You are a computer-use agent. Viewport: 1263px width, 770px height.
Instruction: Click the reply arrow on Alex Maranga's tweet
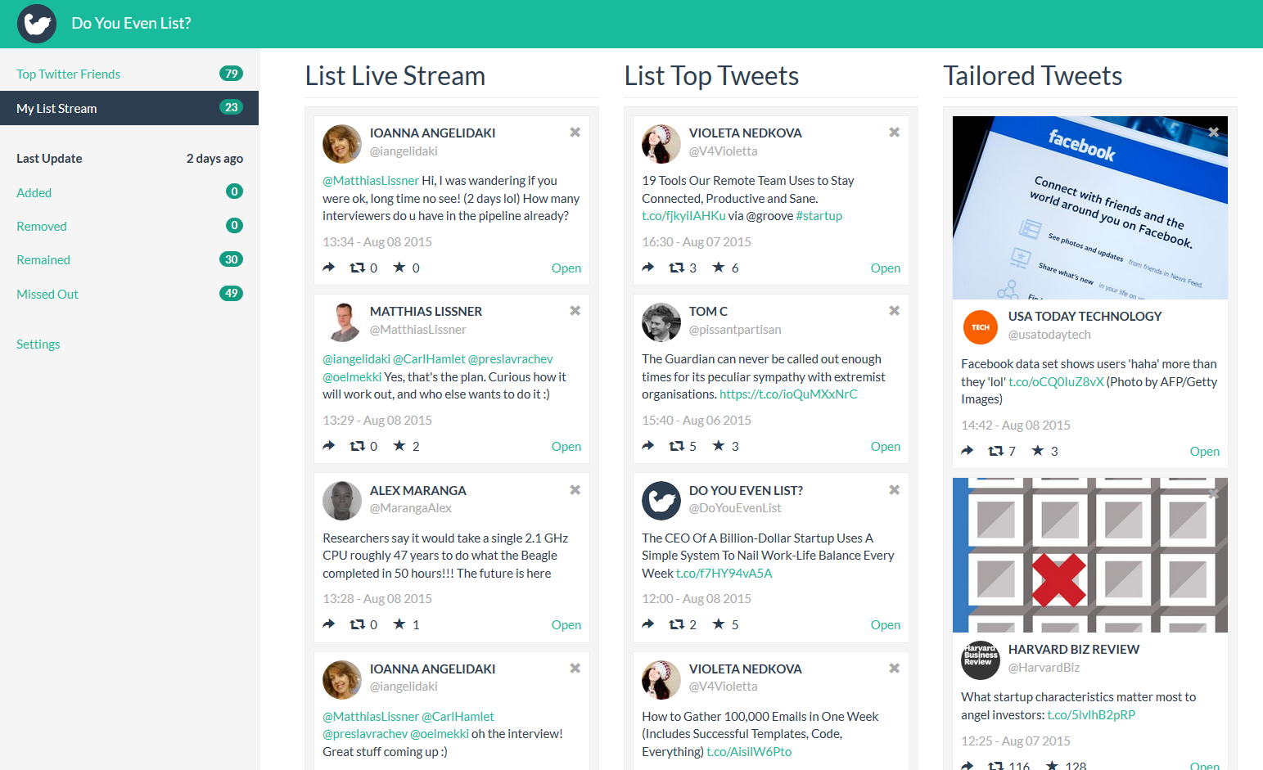[328, 624]
